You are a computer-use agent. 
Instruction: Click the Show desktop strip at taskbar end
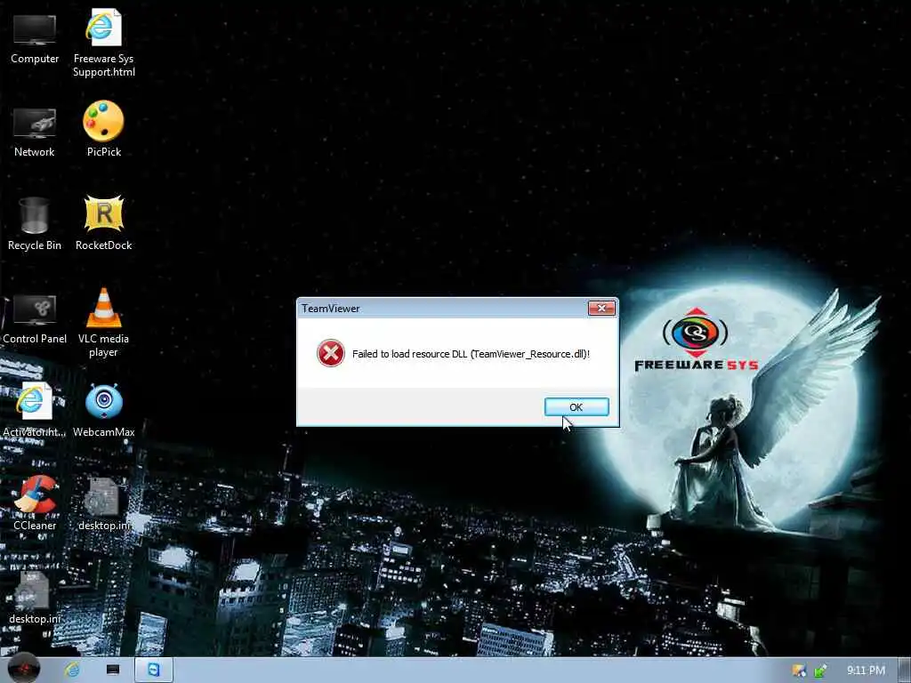[x=905, y=670]
